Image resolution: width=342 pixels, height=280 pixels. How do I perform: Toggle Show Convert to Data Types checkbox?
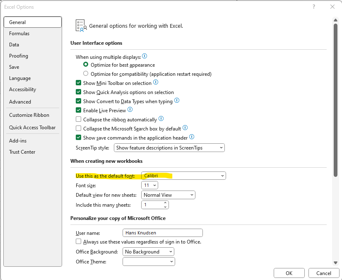click(x=79, y=101)
